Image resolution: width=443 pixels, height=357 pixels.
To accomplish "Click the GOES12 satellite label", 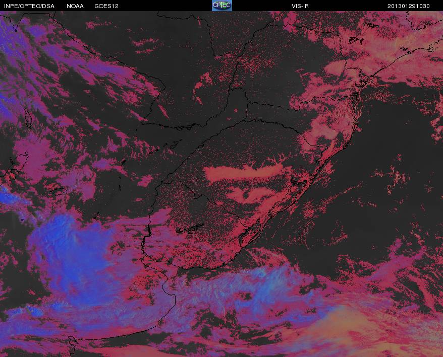I will [106, 6].
